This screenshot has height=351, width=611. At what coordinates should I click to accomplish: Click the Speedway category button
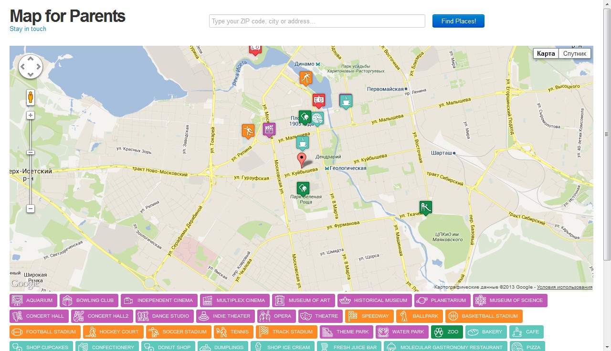[369, 316]
